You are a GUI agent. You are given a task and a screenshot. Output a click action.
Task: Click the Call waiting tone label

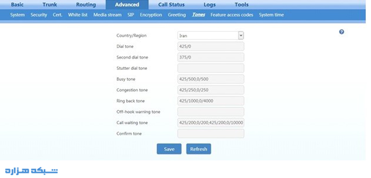132,123
